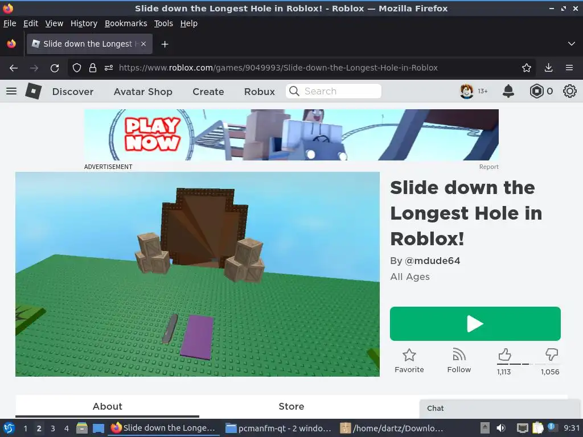
Task: Open the Robux balance icon
Action: pos(536,91)
